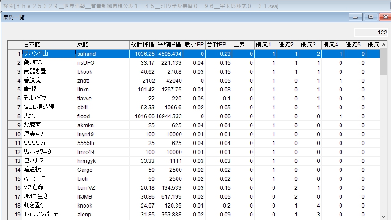Click the vertical scrollbar up arrow
Viewport: 391px width, 220px height.
click(384, 44)
